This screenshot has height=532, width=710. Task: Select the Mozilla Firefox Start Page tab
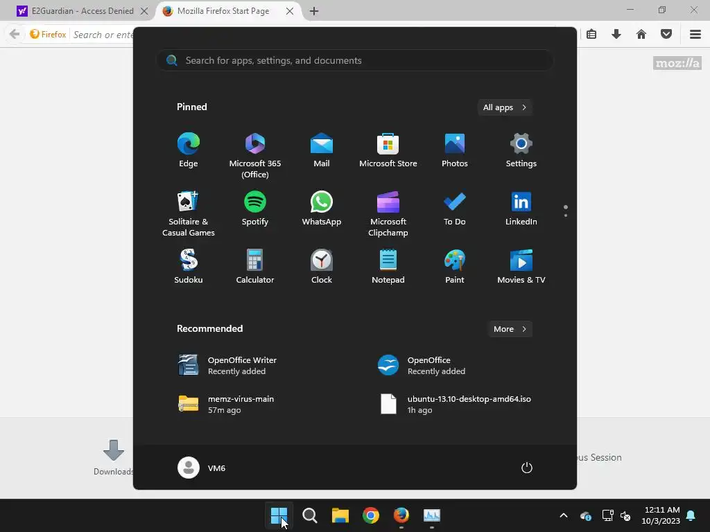(x=222, y=11)
